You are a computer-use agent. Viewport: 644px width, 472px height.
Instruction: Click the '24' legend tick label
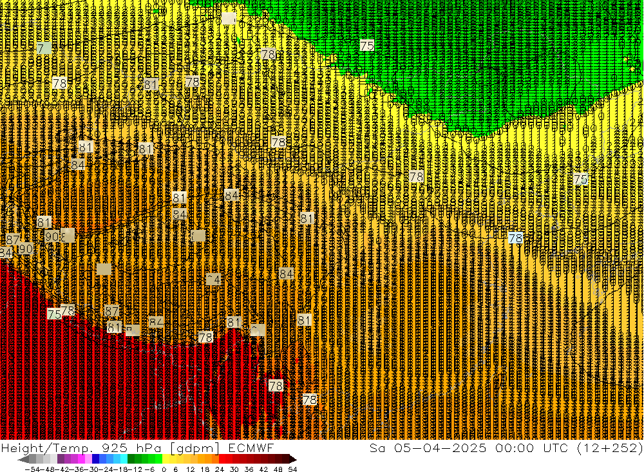click(x=220, y=469)
